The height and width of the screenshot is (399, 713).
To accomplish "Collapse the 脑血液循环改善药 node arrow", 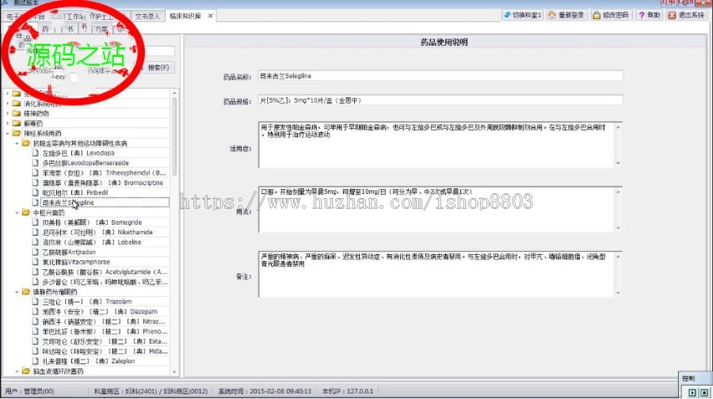I will 17,370.
